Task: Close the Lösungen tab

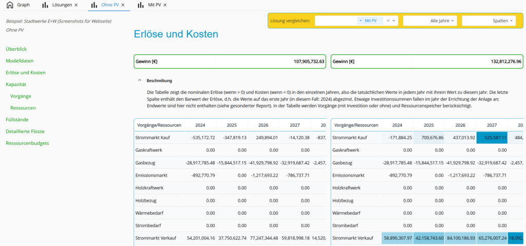Action: [76, 5]
